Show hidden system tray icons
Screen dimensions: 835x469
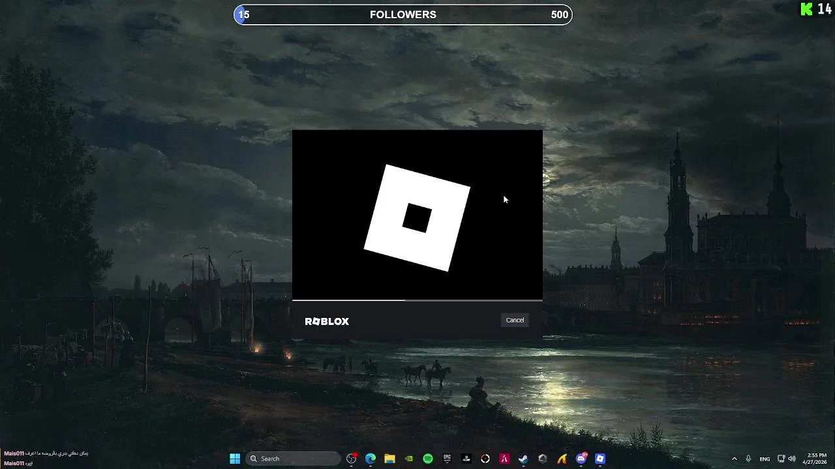coord(734,459)
